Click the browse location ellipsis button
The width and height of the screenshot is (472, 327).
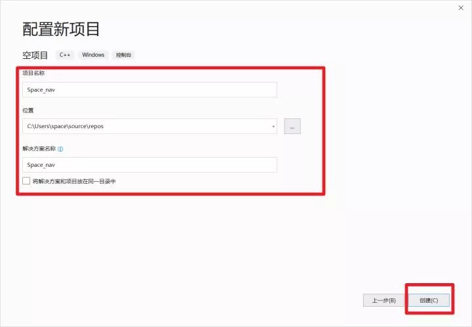292,126
